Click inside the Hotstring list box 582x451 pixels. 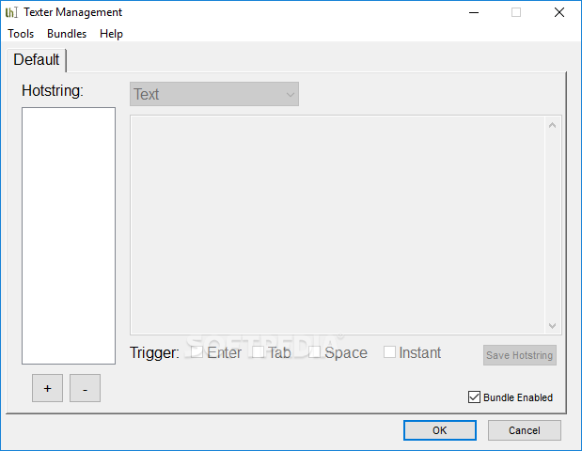pyautogui.click(x=69, y=236)
